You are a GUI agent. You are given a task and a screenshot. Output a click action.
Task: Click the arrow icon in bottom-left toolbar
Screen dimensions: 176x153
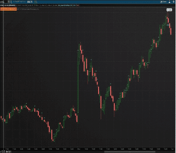7,152
